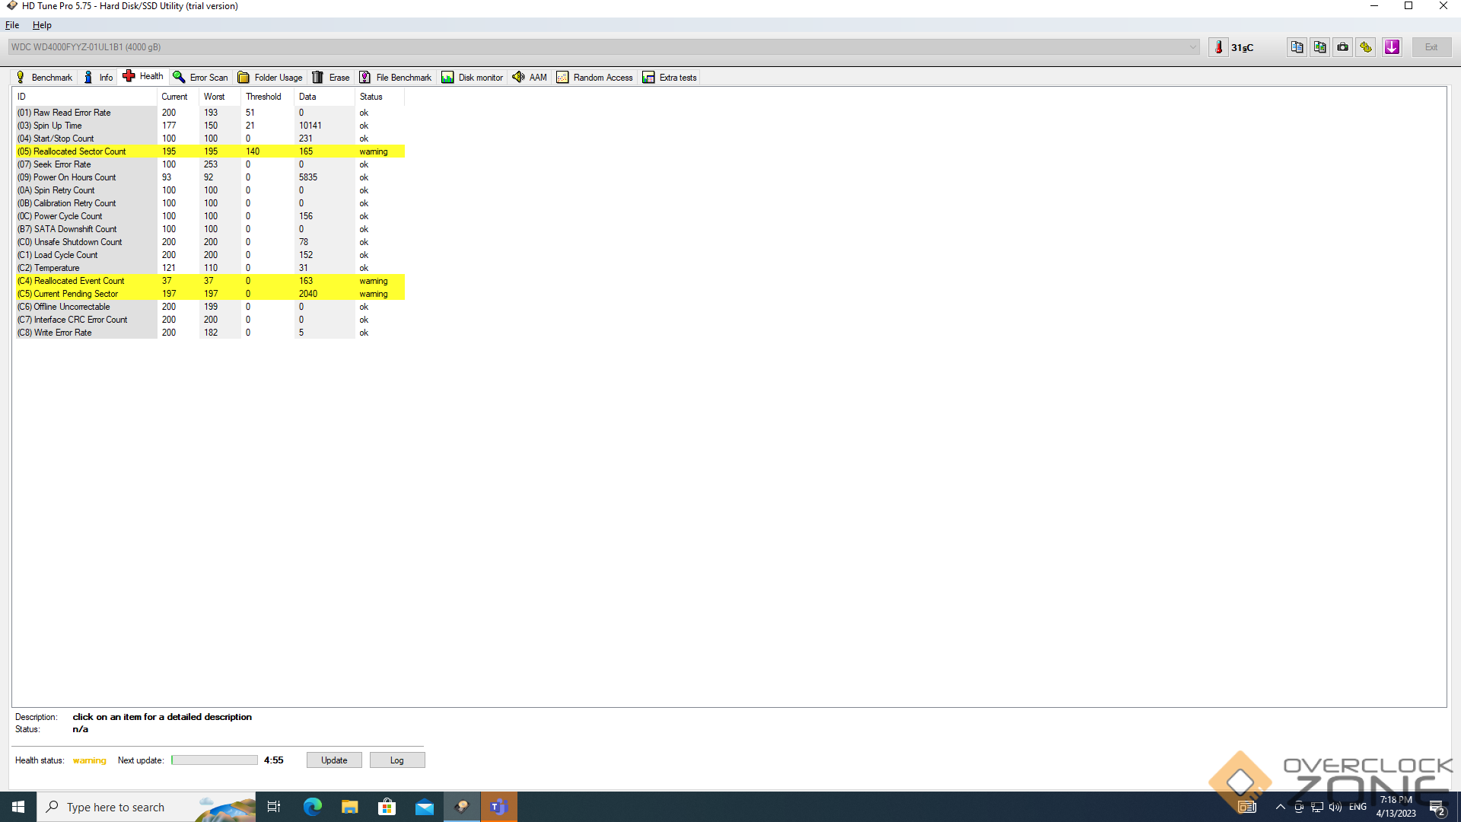This screenshot has width=1461, height=822.
Task: Open the Help menu
Action: (x=42, y=25)
